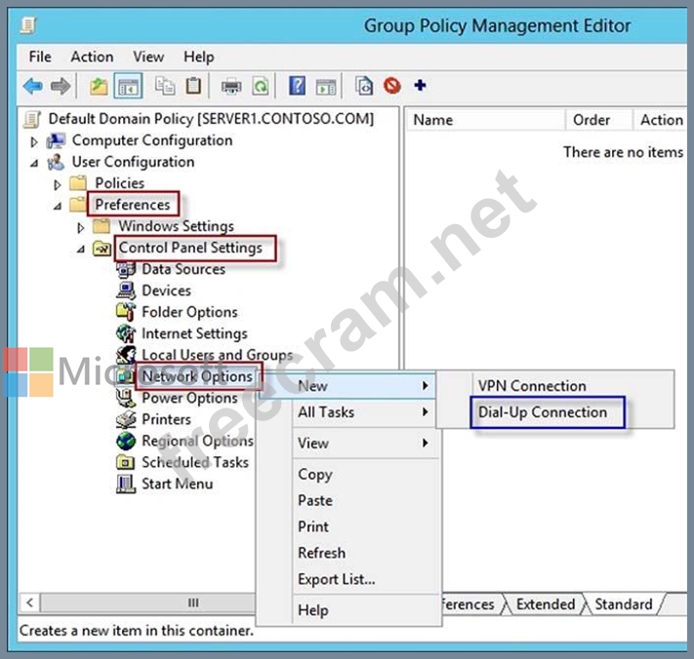Open the File menu
Image resolution: width=694 pixels, height=659 pixels.
(x=40, y=57)
